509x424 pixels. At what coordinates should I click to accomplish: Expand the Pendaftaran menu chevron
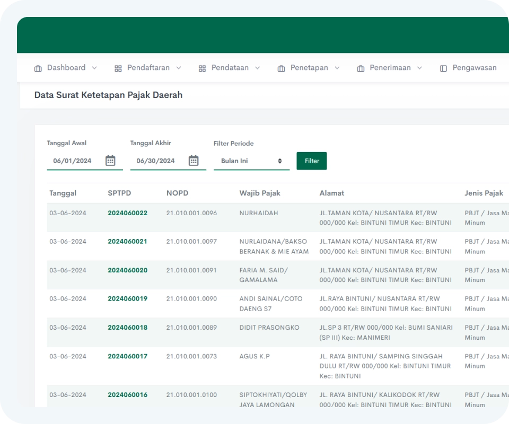coord(179,68)
